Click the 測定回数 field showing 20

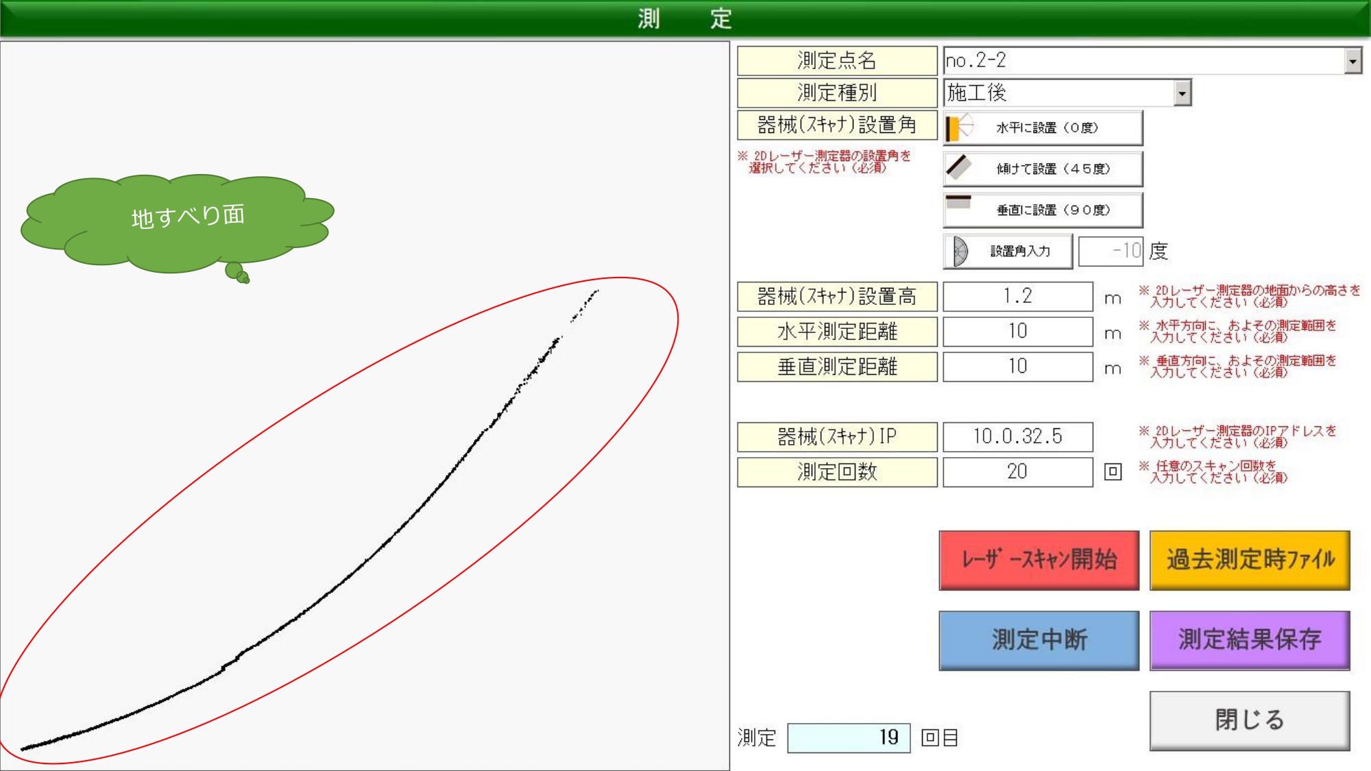(1017, 472)
